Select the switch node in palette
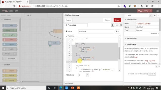 (x=10, y=75)
